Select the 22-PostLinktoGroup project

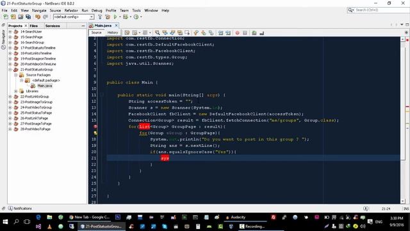coord(35,97)
